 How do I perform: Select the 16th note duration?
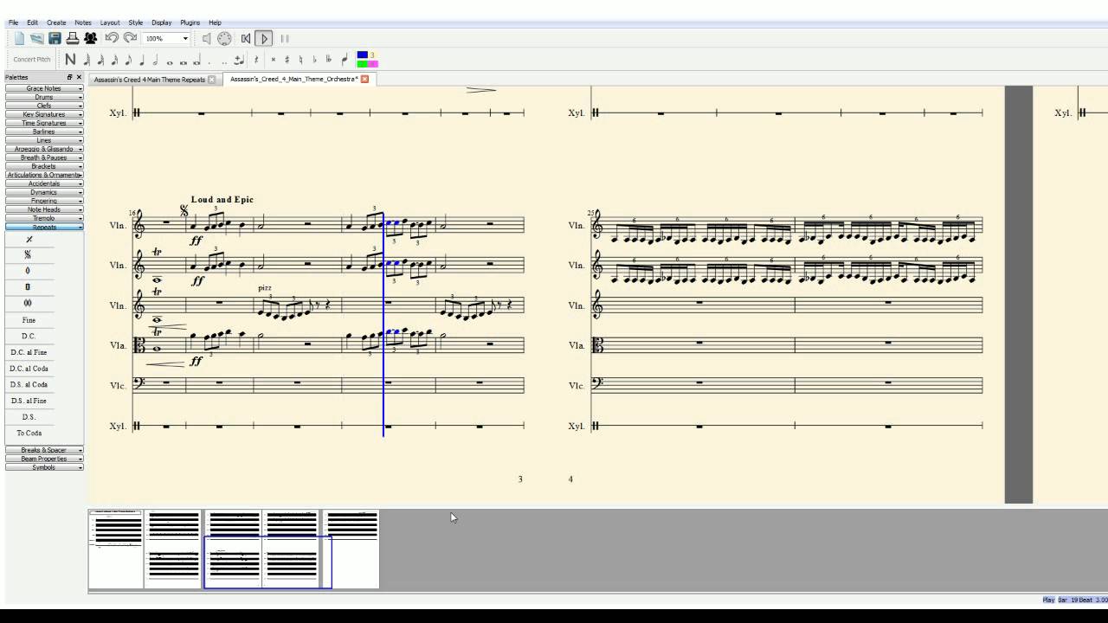pyautogui.click(x=114, y=60)
